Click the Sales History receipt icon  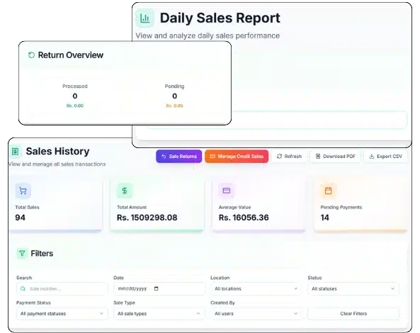click(16, 152)
